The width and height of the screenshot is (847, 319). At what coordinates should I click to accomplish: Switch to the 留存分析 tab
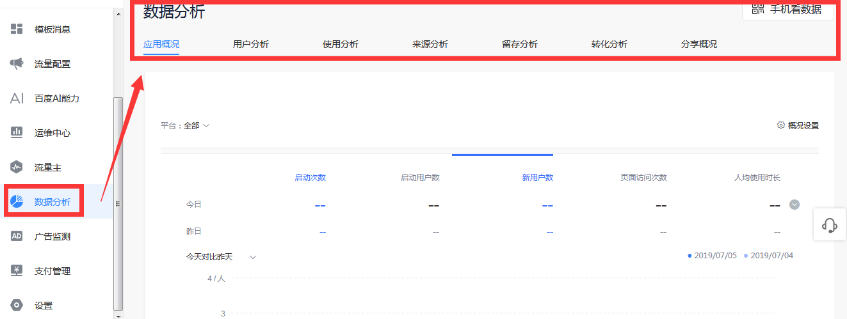coord(520,44)
